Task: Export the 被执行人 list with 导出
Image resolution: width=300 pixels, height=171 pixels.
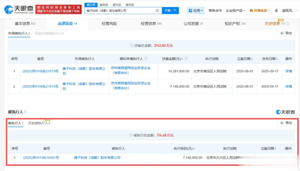Action: tap(286, 123)
